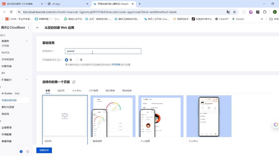Viewport: 279px width, 156px height.
Task: Click the back arrow beside 从空白创建 Web 应用
Action: click(x=38, y=28)
